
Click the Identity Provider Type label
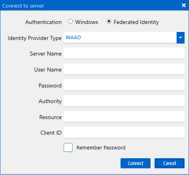[x=35, y=38]
